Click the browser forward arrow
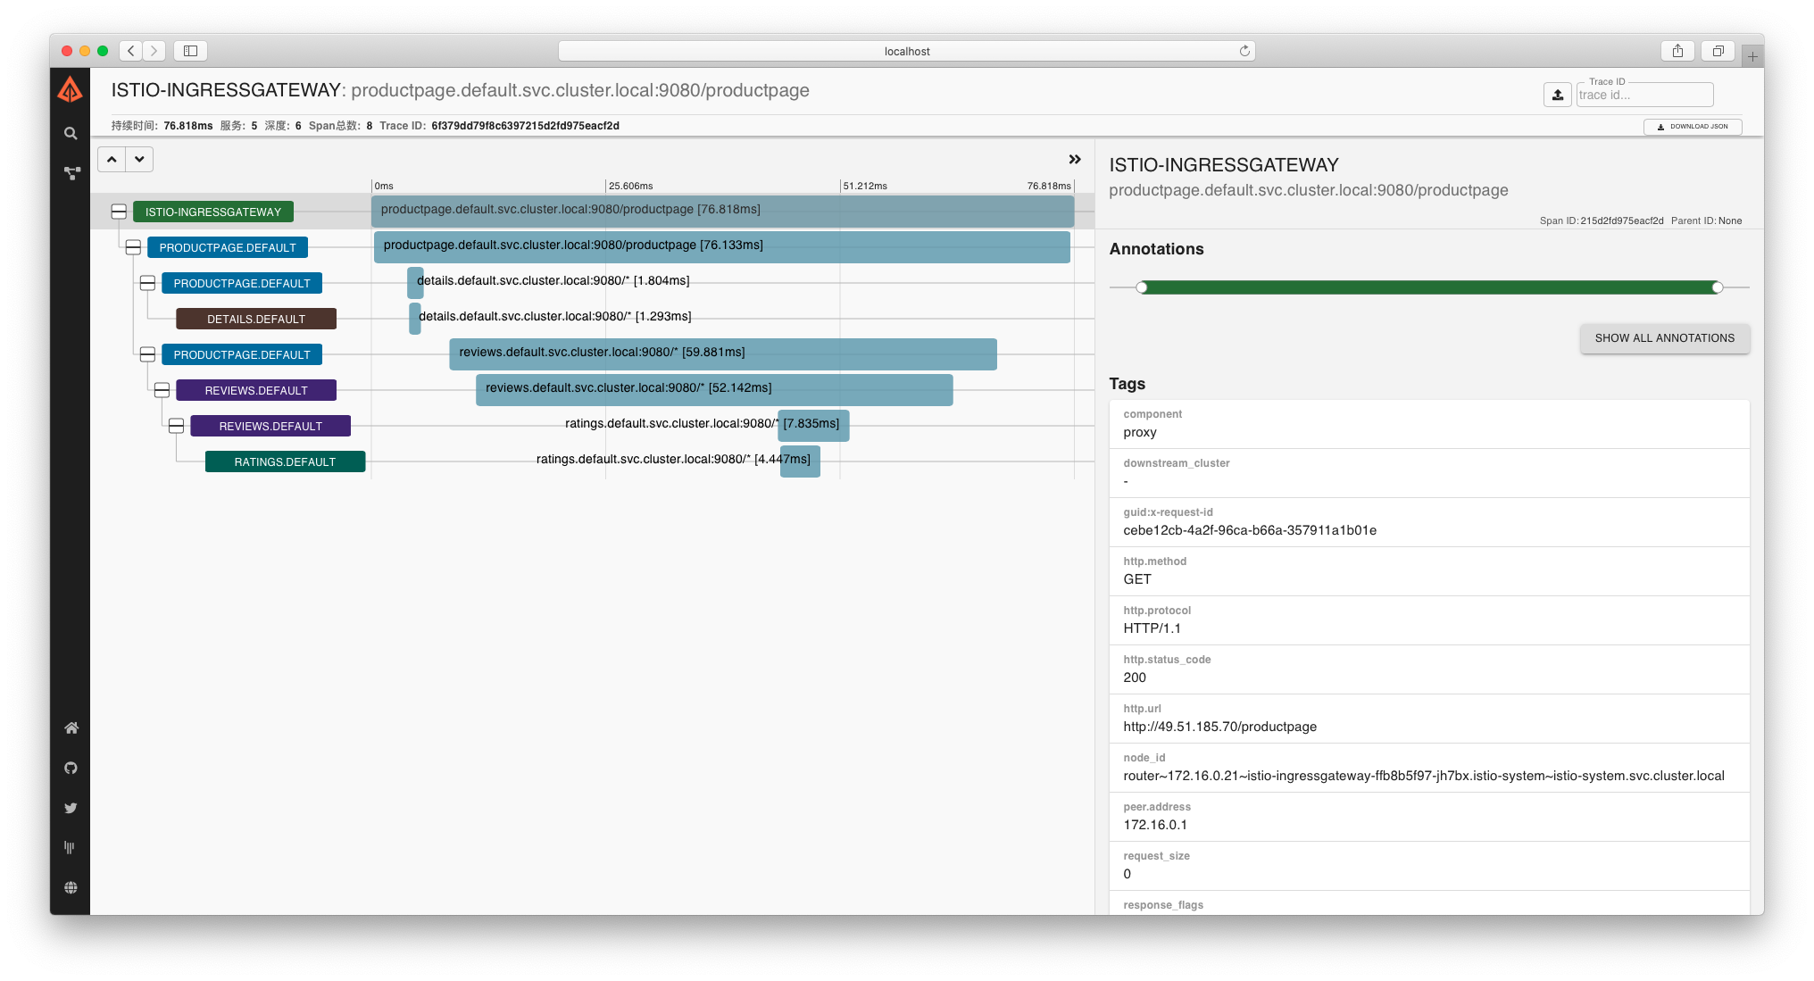 pos(154,51)
